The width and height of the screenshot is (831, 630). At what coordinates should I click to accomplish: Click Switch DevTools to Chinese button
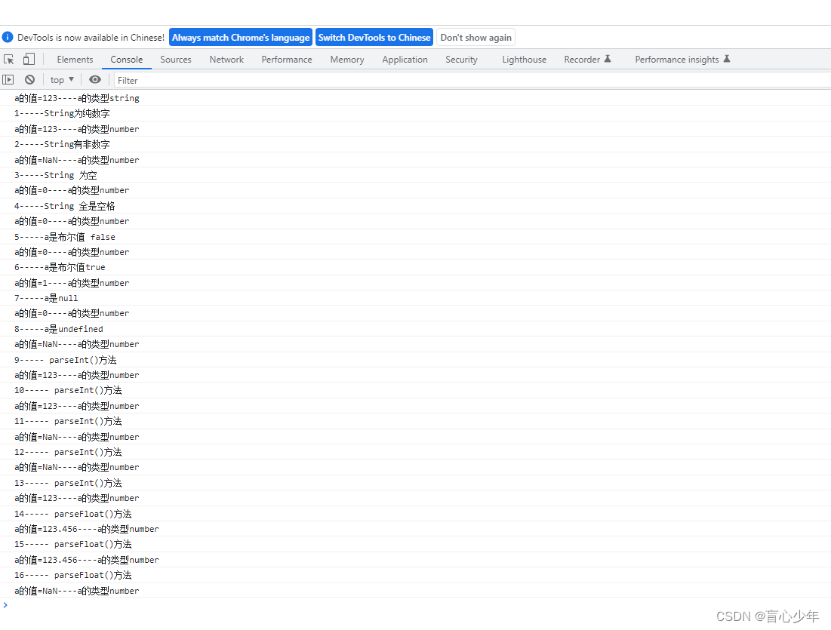374,38
